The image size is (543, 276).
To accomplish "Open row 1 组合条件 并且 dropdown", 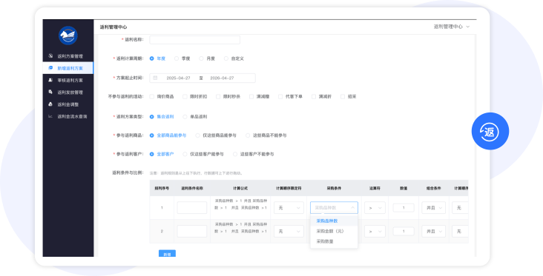I will click(433, 208).
